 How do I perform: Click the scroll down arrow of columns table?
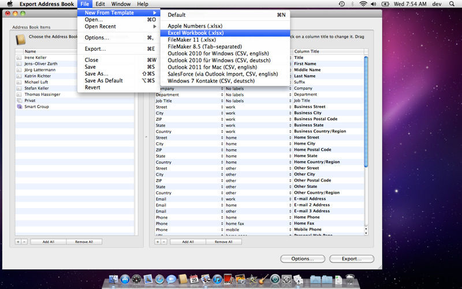(x=366, y=233)
